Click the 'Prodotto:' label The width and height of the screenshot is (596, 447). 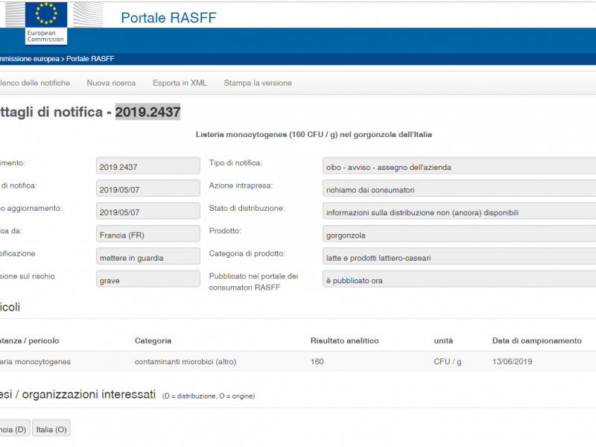(x=225, y=231)
